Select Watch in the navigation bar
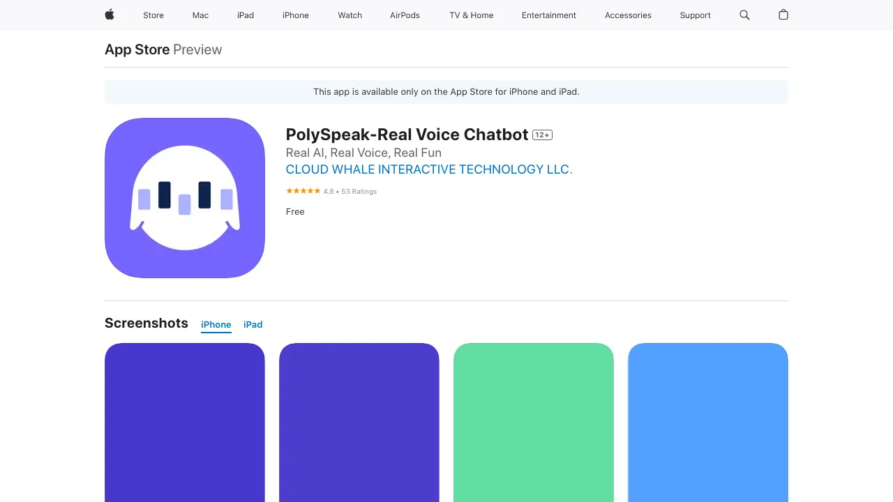This screenshot has height=502, width=893. pyautogui.click(x=350, y=15)
